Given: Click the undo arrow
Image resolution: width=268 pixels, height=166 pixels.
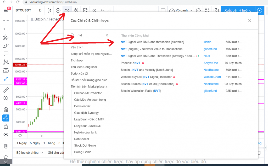Looking at the screenshot, I should [x=103, y=10].
